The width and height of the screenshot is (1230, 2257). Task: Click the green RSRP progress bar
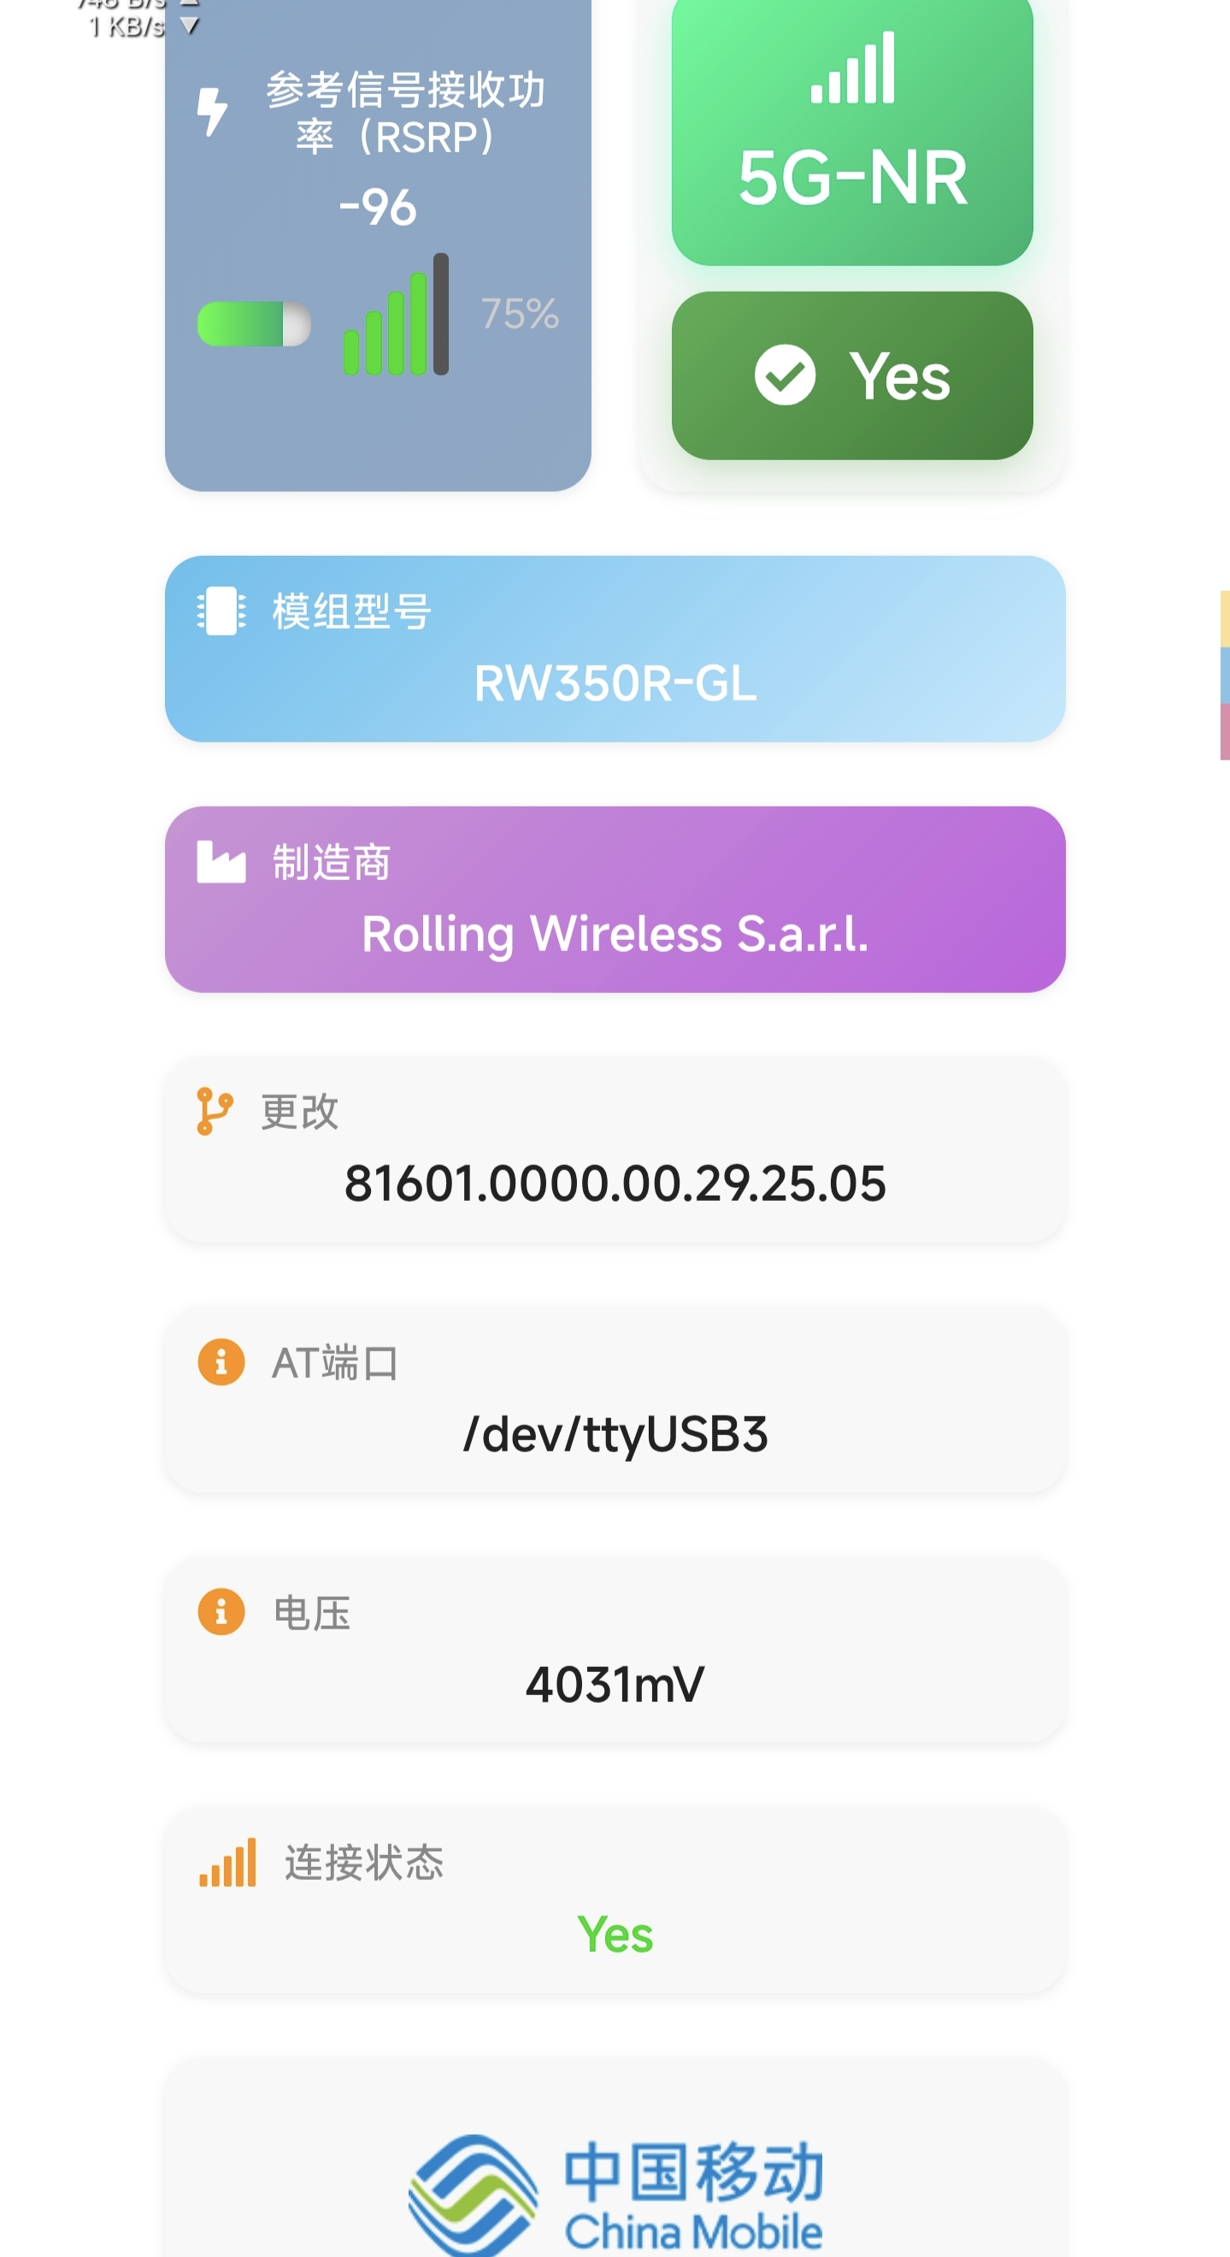coord(254,324)
